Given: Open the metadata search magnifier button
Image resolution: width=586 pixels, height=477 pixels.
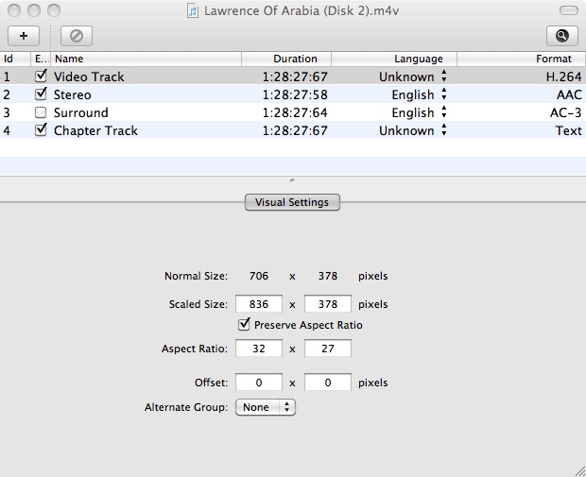Looking at the screenshot, I should click(562, 36).
